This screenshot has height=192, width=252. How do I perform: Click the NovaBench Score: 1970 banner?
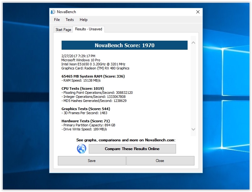coord(124,45)
